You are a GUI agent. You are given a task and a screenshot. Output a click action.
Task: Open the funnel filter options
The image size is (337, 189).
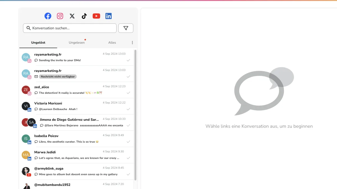coord(126,28)
